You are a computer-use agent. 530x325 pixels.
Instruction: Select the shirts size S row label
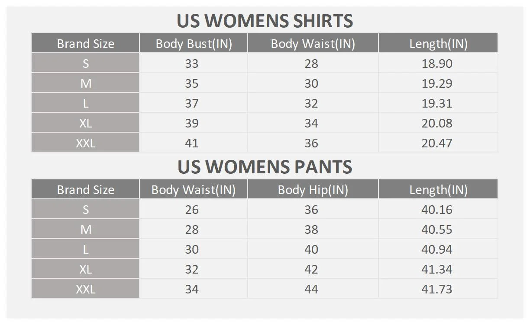[x=86, y=64]
